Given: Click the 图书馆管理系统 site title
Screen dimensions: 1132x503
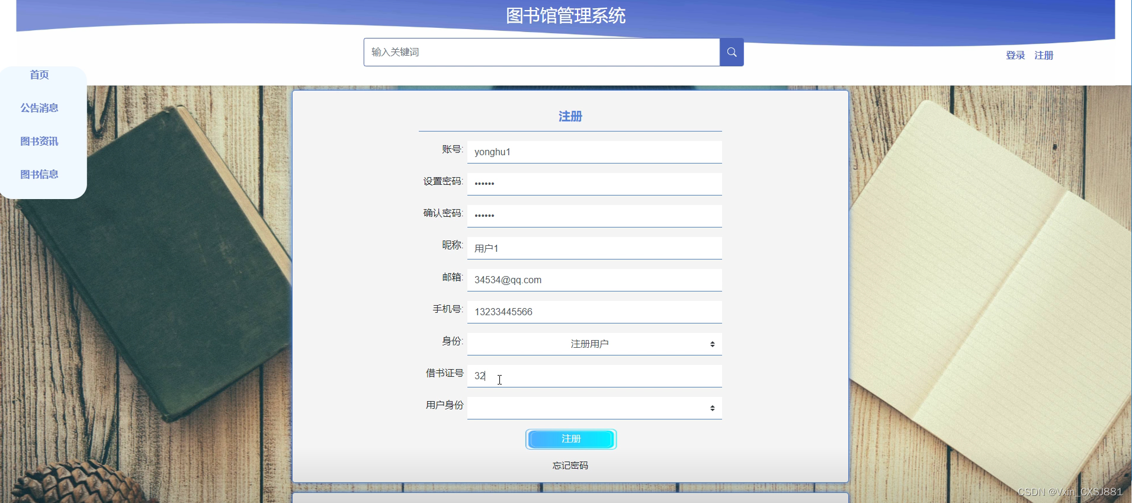Looking at the screenshot, I should pos(566,16).
